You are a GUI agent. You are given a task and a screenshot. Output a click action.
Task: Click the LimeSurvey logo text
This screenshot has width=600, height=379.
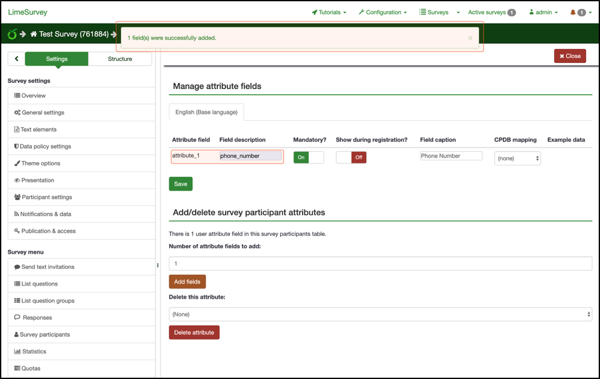point(27,12)
